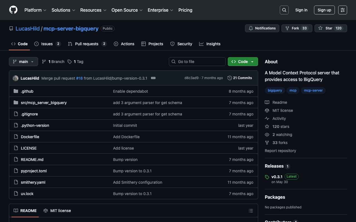The width and height of the screenshot is (356, 222).
Task: Open appearance settings icon in header
Action: [342, 10]
